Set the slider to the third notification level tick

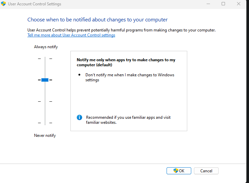coord(45,101)
